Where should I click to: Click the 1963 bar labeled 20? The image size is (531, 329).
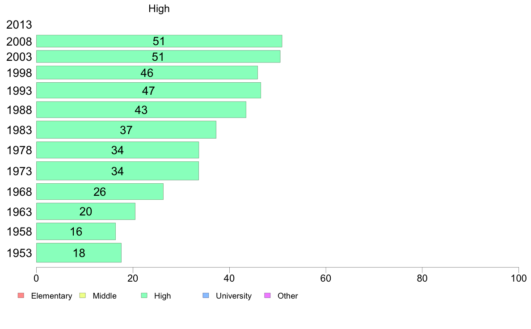tap(86, 211)
